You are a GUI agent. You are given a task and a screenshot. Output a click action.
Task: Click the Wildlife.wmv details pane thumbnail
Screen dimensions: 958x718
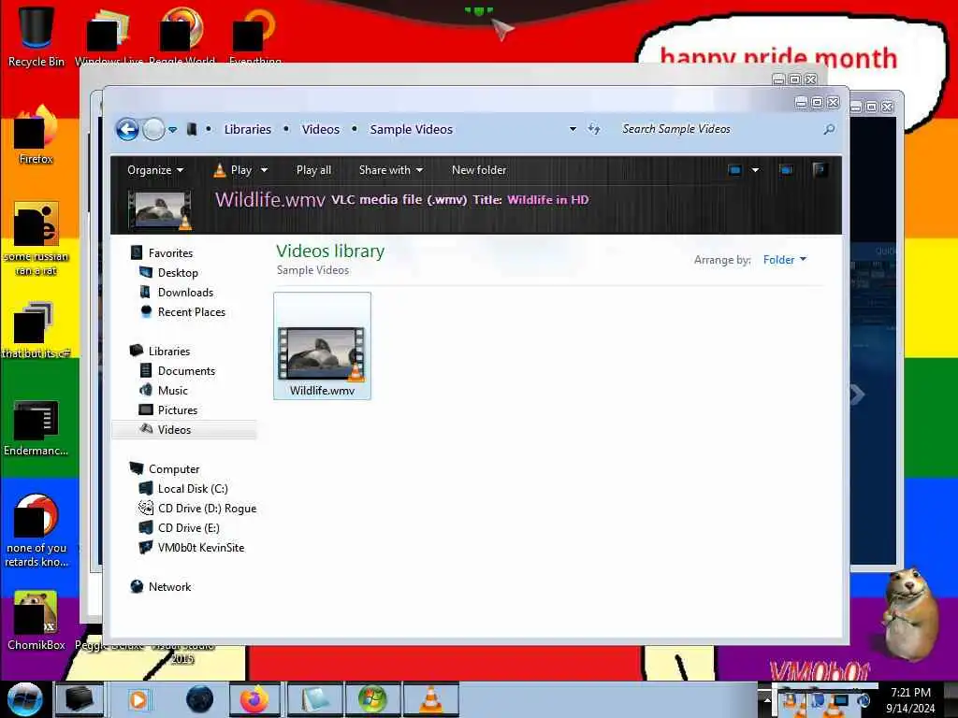click(160, 209)
